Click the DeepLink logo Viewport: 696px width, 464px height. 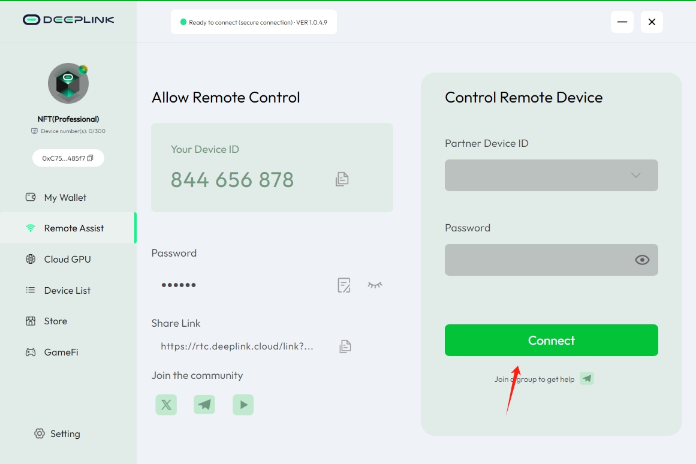[x=68, y=20]
